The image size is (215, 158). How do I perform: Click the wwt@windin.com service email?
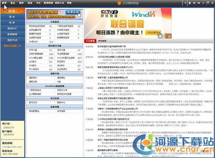pos(12,147)
